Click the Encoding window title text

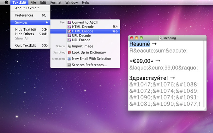[169, 38]
